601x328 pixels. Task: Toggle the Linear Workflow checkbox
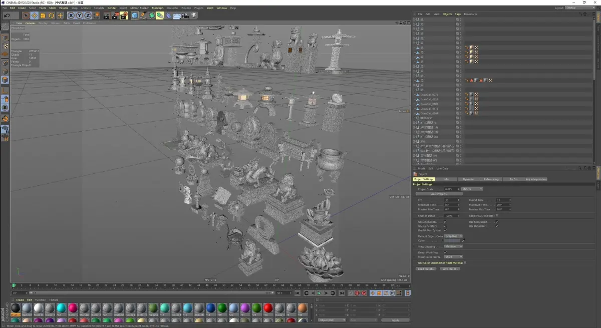pyautogui.click(x=445, y=252)
